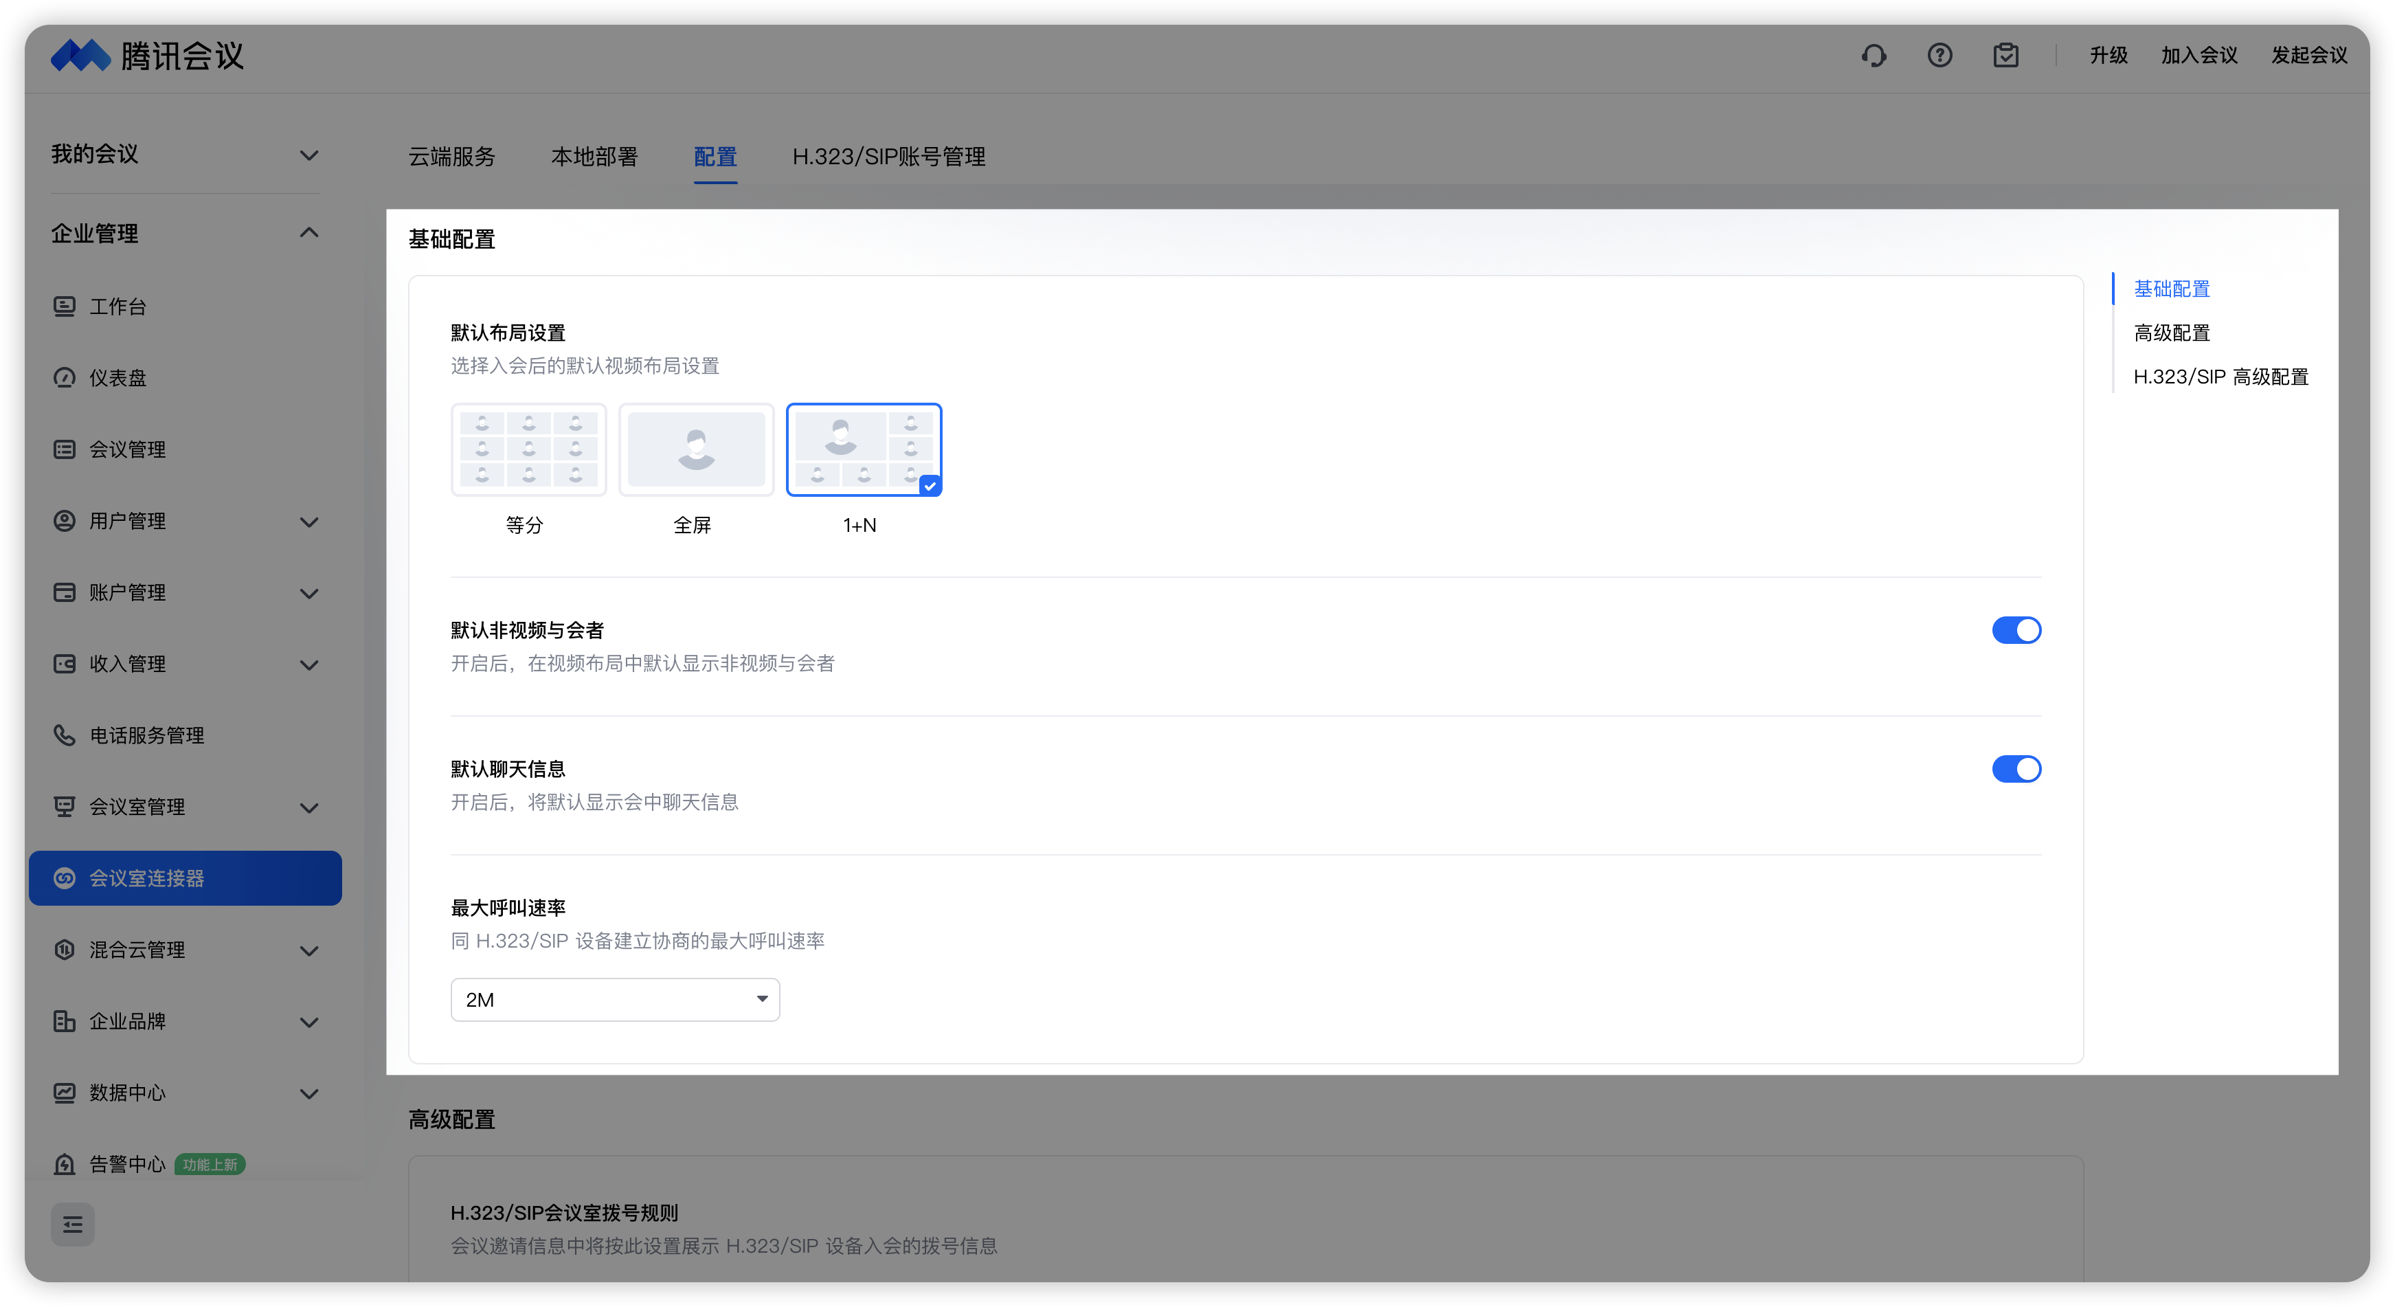This screenshot has height=1307, width=2395.
Task: Click the 用户管理 user icon
Action: tap(64, 521)
